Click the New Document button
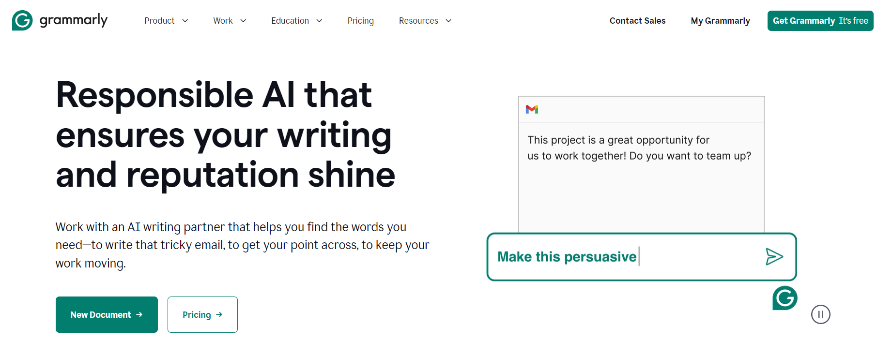This screenshot has height=341, width=877. pyautogui.click(x=107, y=314)
